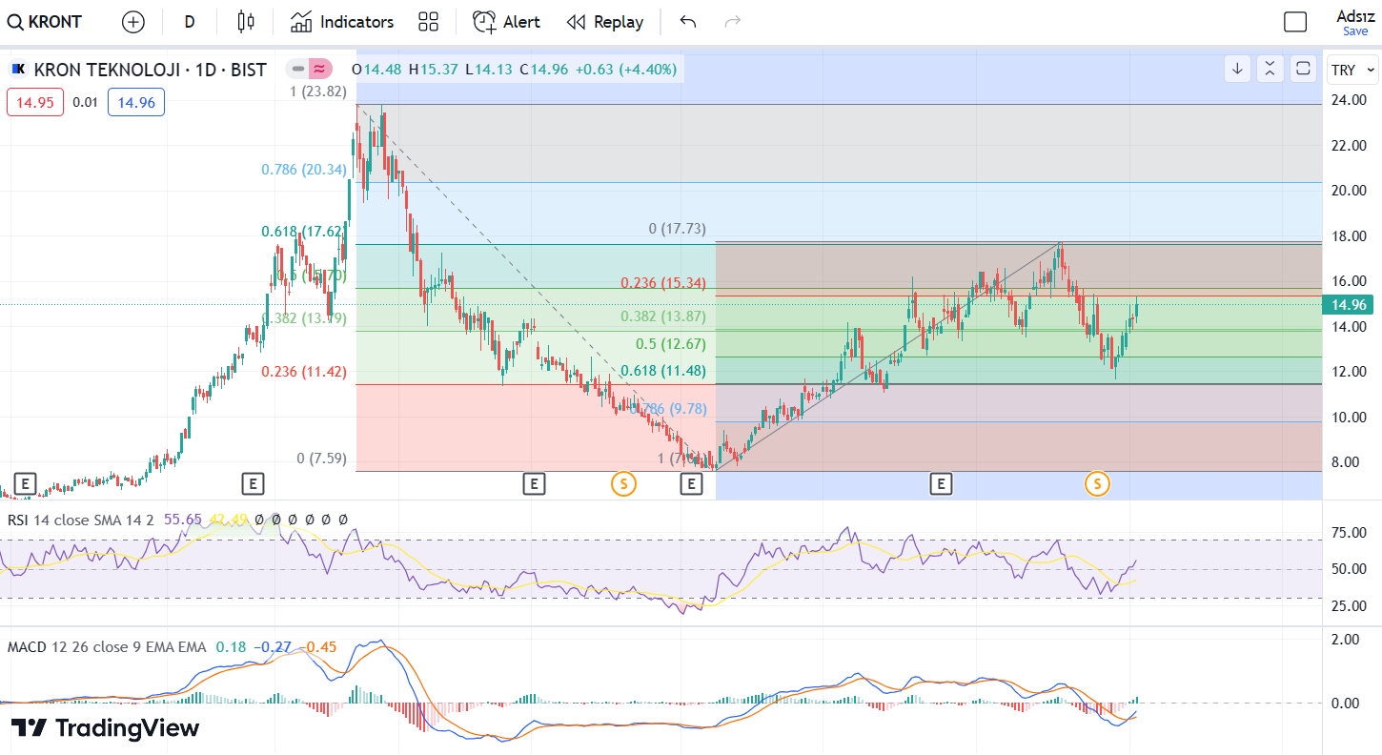Select the 0 (17.73) Fibonacci label
This screenshot has height=755, width=1382.
click(677, 229)
